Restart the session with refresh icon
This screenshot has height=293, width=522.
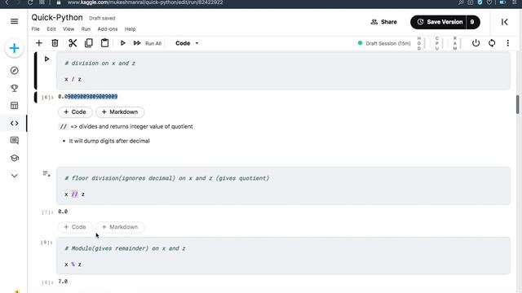(x=492, y=43)
